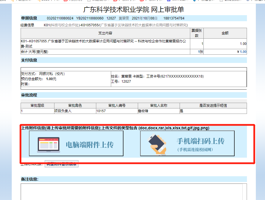
Task: Click the 审批角色 column header
Action: tap(75, 106)
